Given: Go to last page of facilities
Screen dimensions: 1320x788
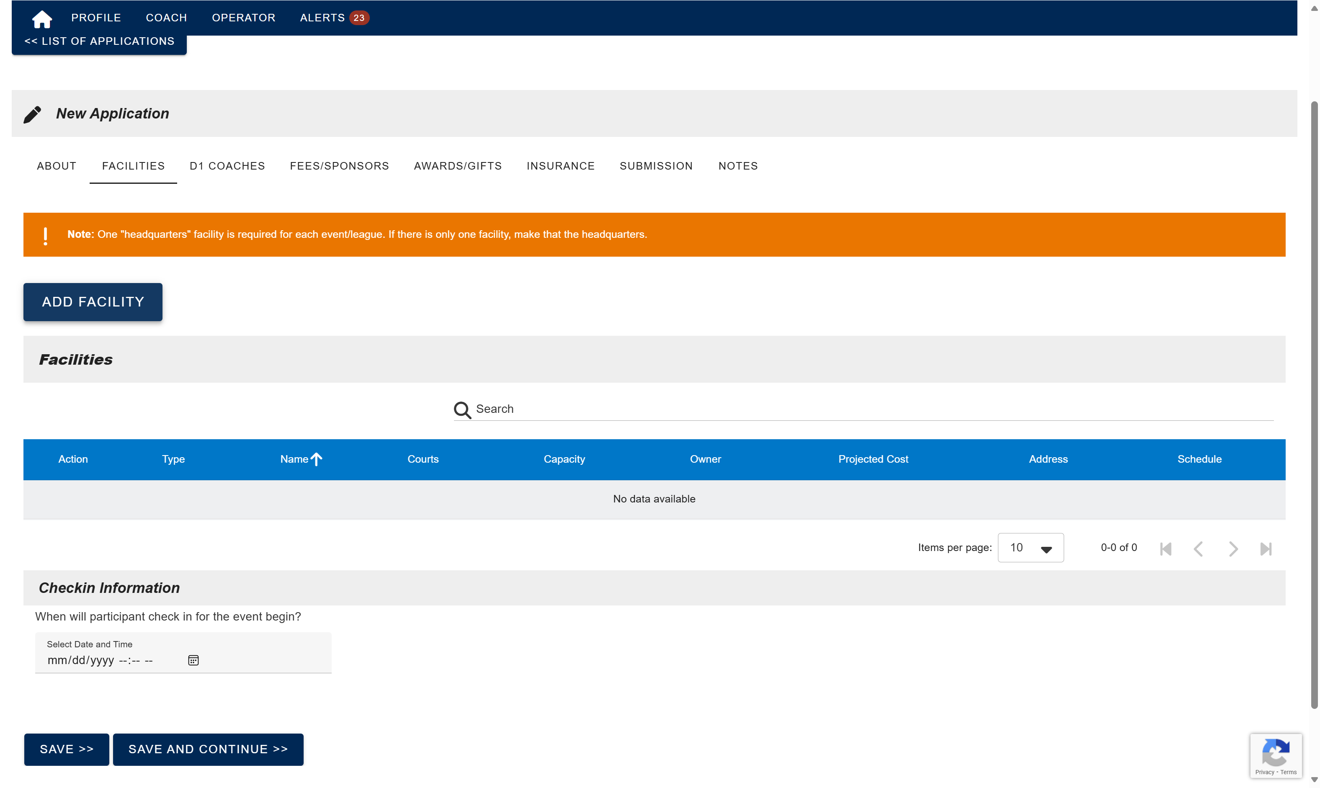Looking at the screenshot, I should click(1266, 549).
